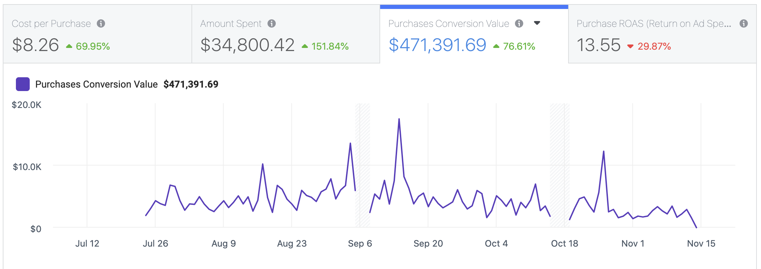
Task: Click green up arrow next to 76.61%
Action: tap(496, 46)
